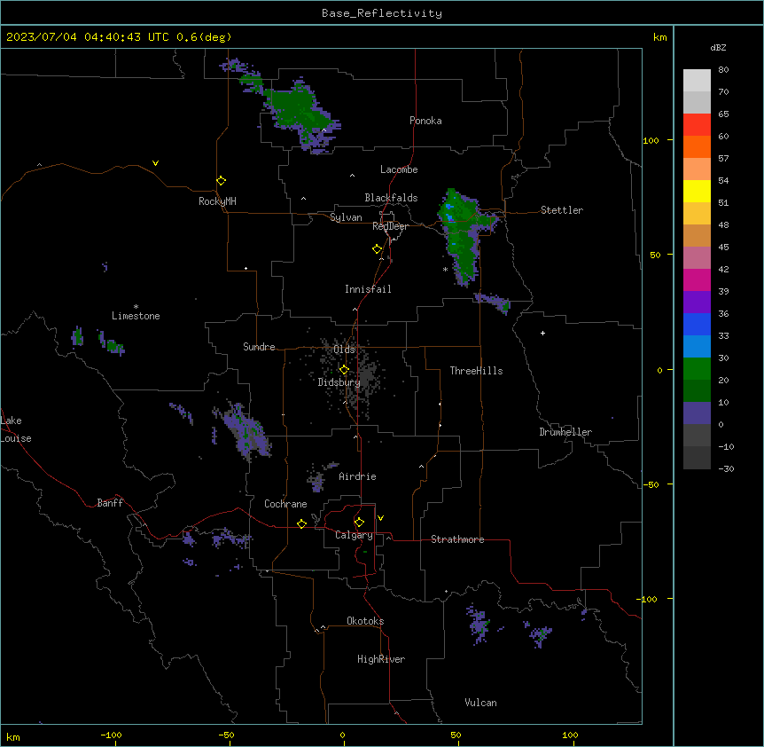Select the Airdrie label
Image resolution: width=764 pixels, height=747 pixels.
click(357, 476)
